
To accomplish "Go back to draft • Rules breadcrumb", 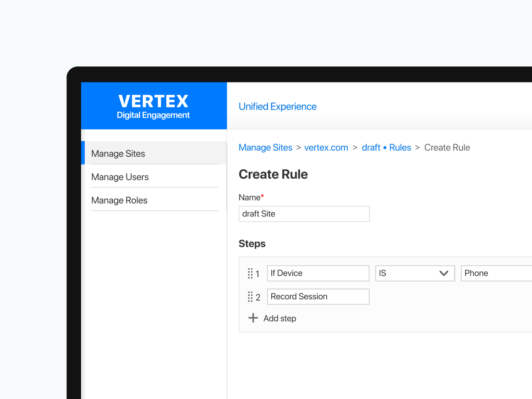I will click(386, 148).
